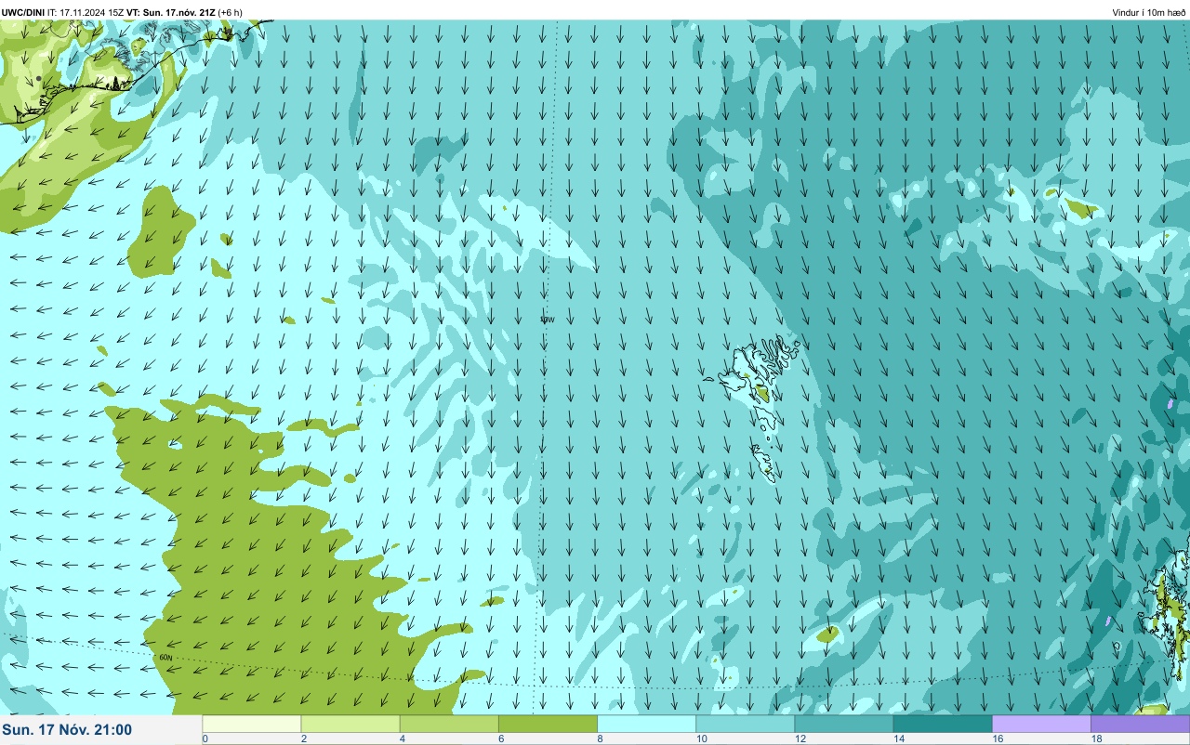The image size is (1190, 745).
Task: Click the '(+6 h)' forecast offset text
Action: click(231, 12)
